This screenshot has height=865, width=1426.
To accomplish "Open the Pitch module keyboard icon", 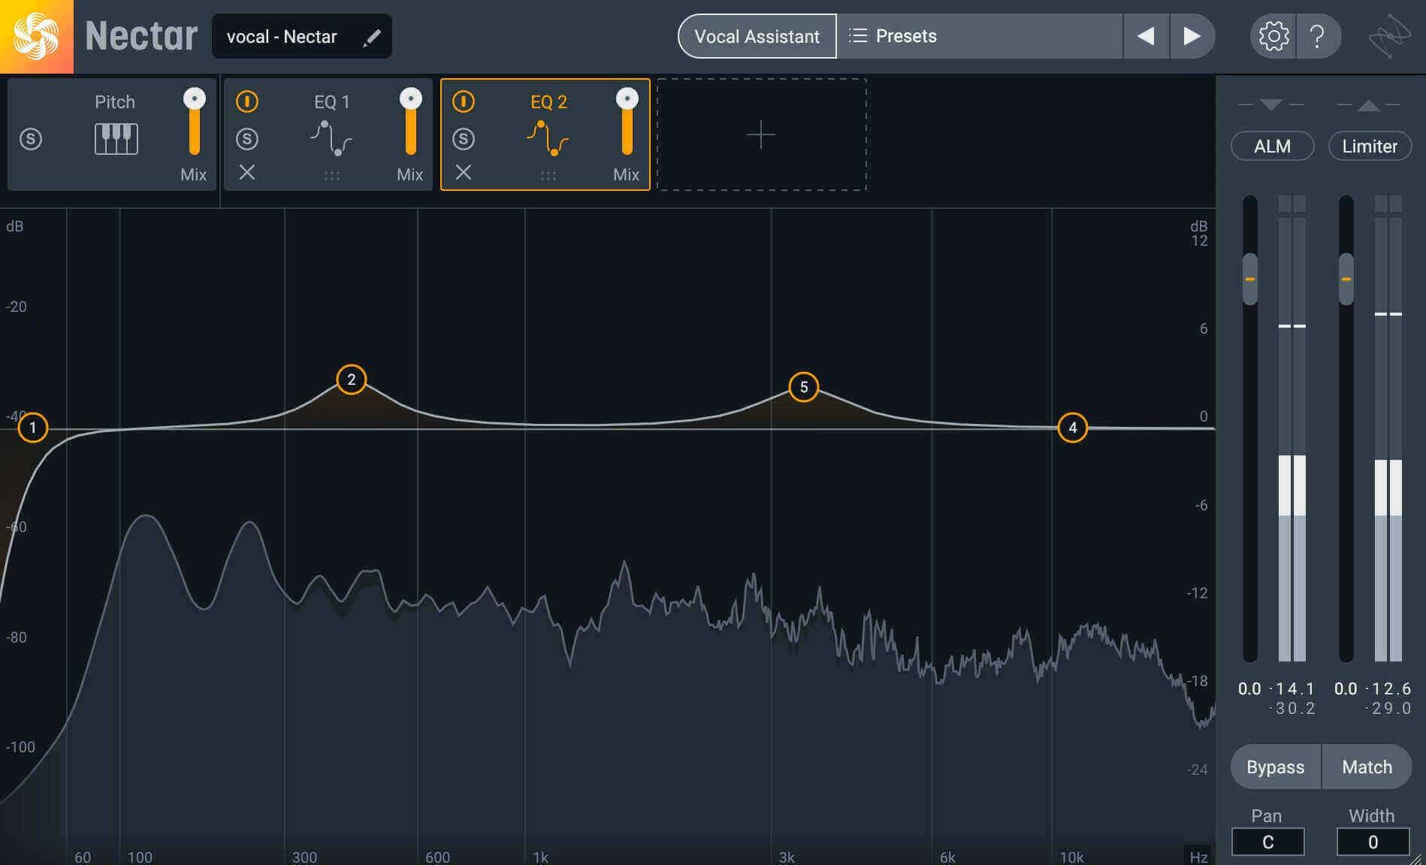I will click(116, 139).
